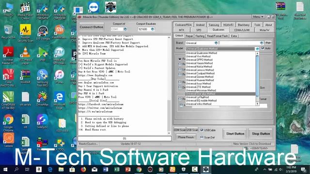Viewport: 310px width, 174px height.
Task: Open Google Chrome desktop shortcut
Action: click(8, 123)
